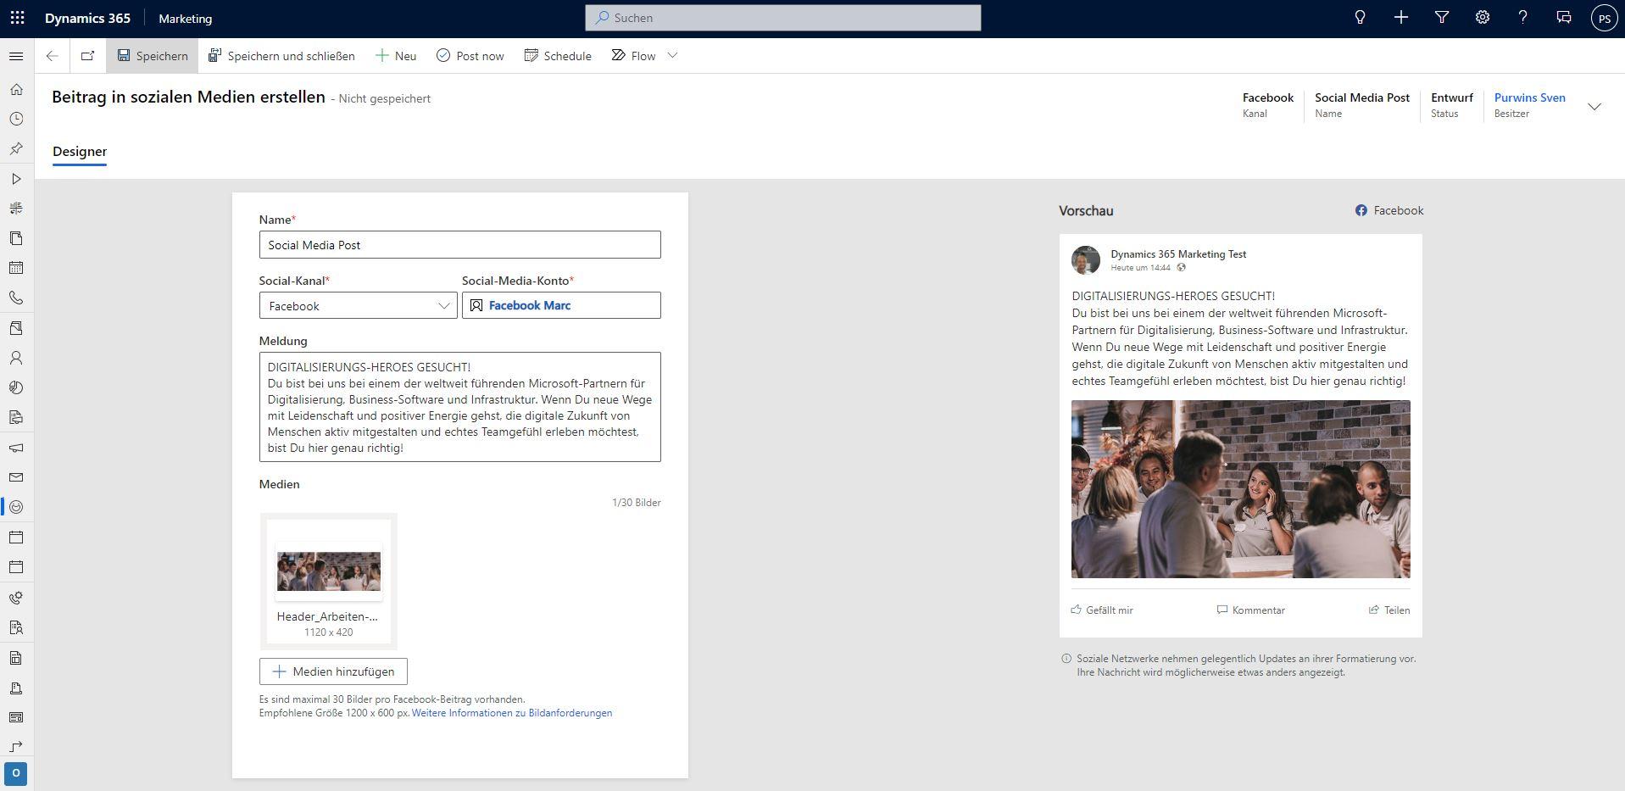This screenshot has width=1625, height=791.
Task: Open the Social-Kanal Facebook dropdown
Action: coord(358,306)
